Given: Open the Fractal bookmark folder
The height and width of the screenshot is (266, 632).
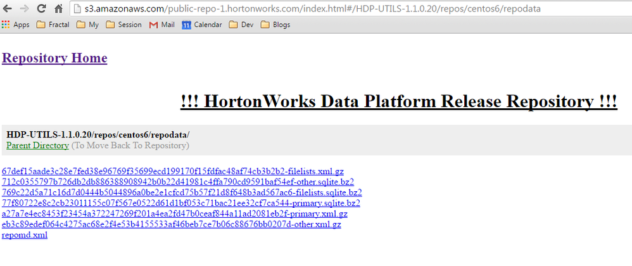Looking at the screenshot, I should click(53, 25).
